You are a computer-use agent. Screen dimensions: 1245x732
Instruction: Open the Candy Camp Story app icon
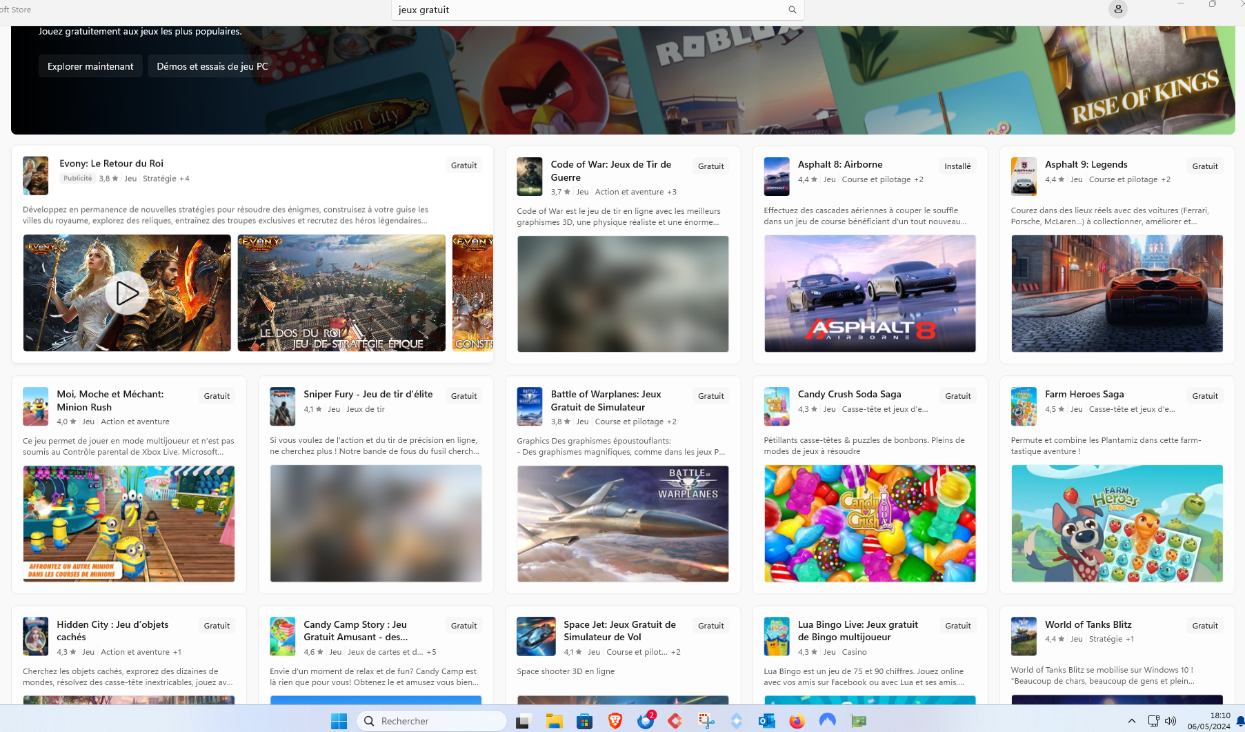coord(283,636)
